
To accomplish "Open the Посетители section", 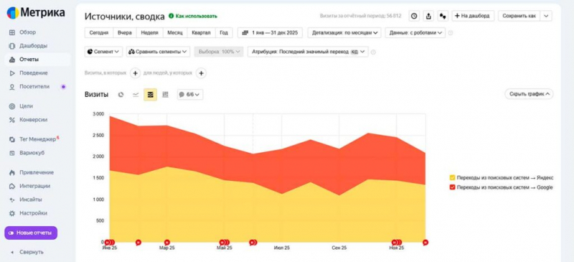I will pyautogui.click(x=34, y=86).
